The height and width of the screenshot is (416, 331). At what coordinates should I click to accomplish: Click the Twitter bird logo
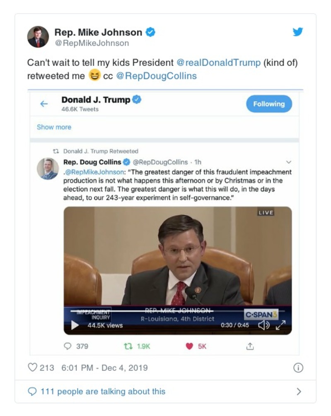point(298,31)
